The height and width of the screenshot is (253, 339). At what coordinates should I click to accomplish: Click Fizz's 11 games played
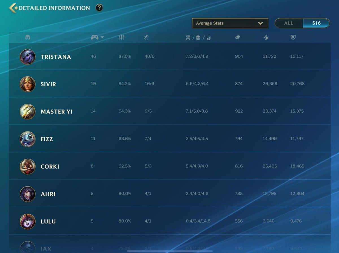pyautogui.click(x=93, y=139)
